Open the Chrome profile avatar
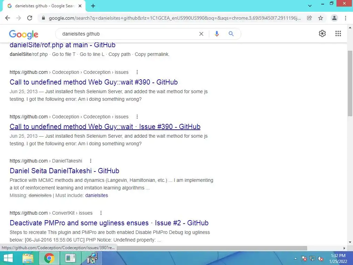 (334, 18)
